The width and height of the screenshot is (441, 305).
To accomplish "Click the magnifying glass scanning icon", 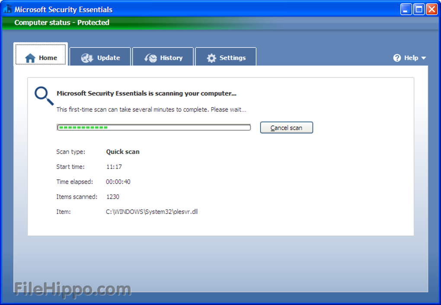I will coord(44,95).
